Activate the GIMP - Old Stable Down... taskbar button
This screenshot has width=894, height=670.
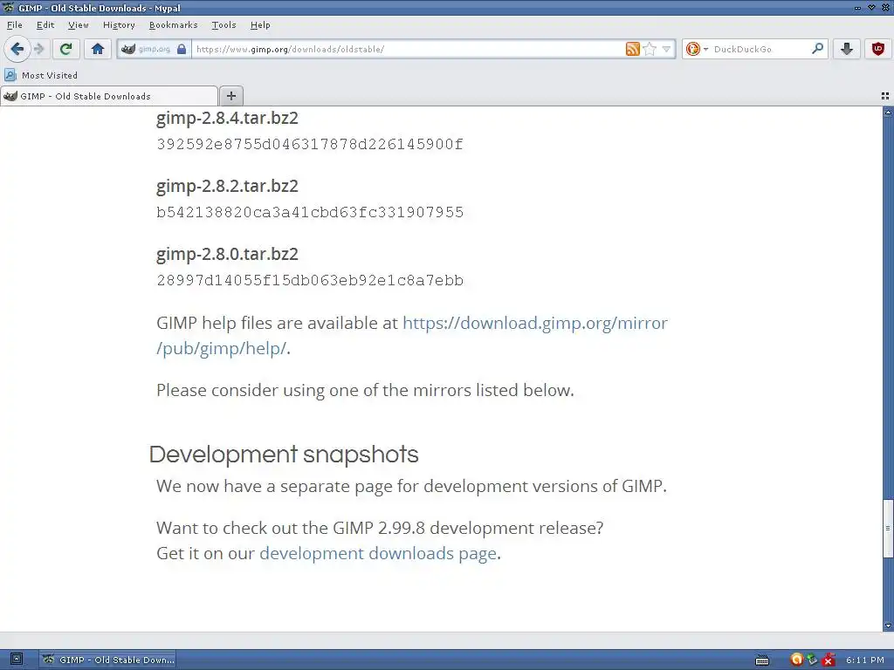pos(107,660)
